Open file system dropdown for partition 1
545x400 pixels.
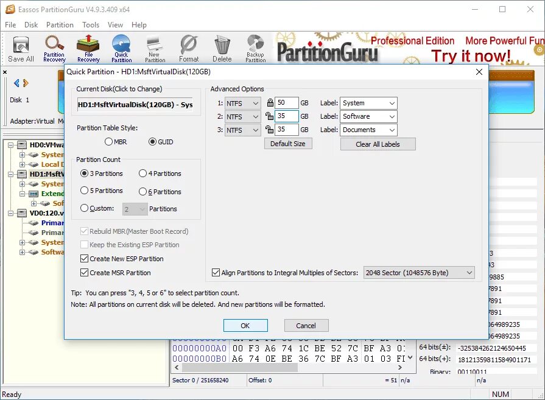click(x=242, y=104)
